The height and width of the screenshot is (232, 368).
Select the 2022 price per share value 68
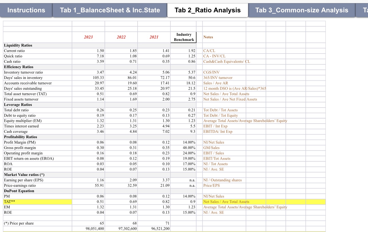pyautogui.click(x=121, y=223)
